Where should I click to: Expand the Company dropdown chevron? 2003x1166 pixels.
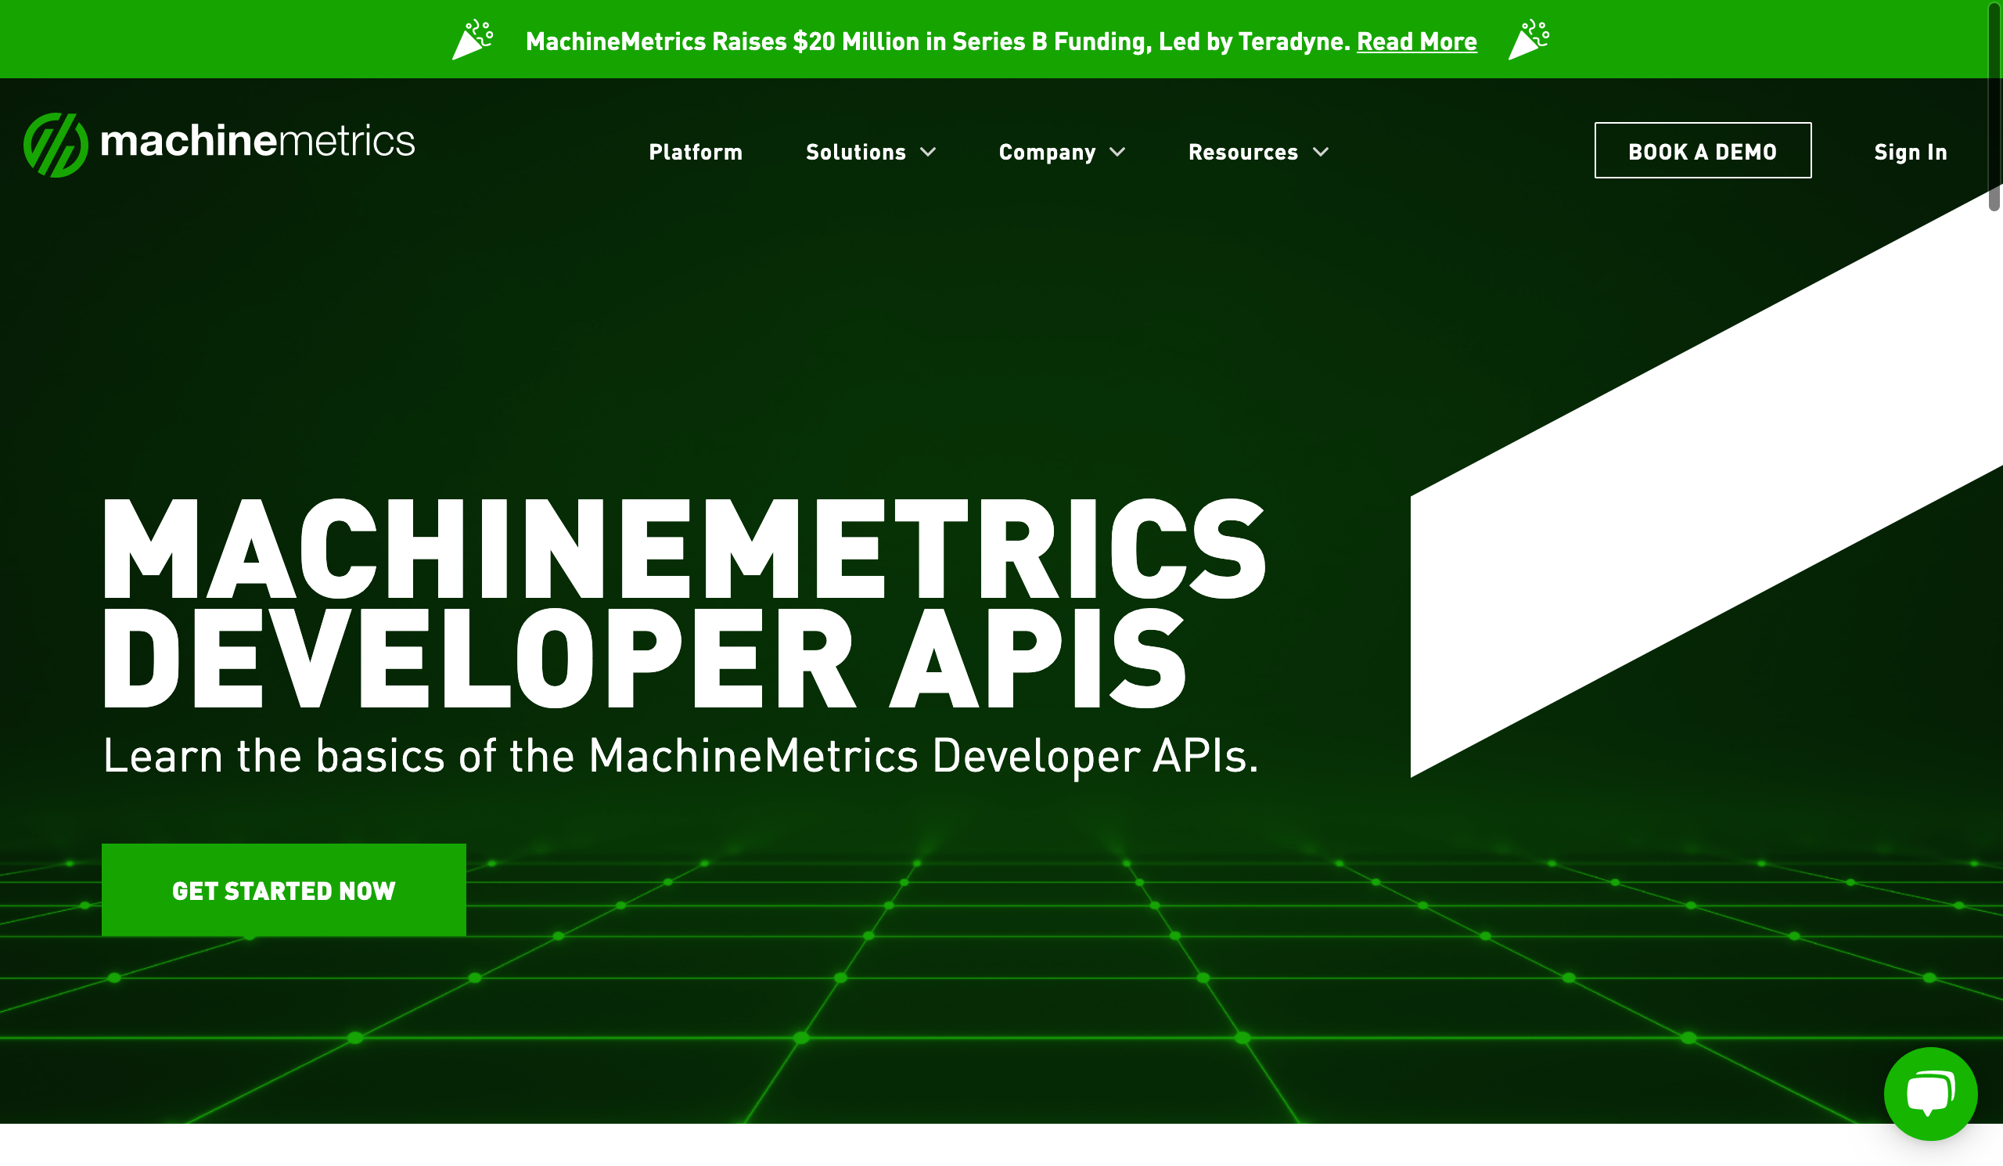coord(1117,152)
